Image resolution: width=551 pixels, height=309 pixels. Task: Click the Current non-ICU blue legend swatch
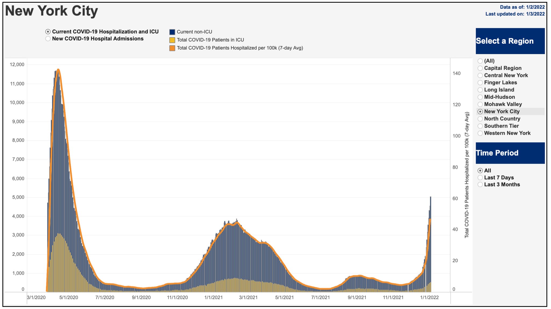click(172, 32)
